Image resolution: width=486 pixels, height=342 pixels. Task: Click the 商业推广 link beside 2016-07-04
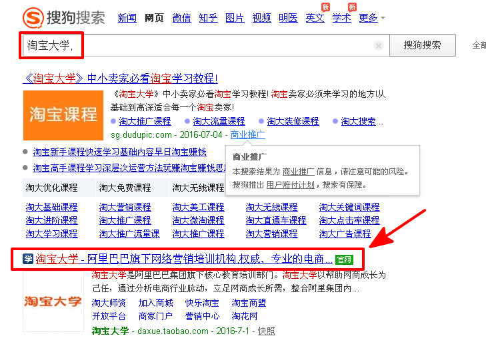click(x=247, y=135)
